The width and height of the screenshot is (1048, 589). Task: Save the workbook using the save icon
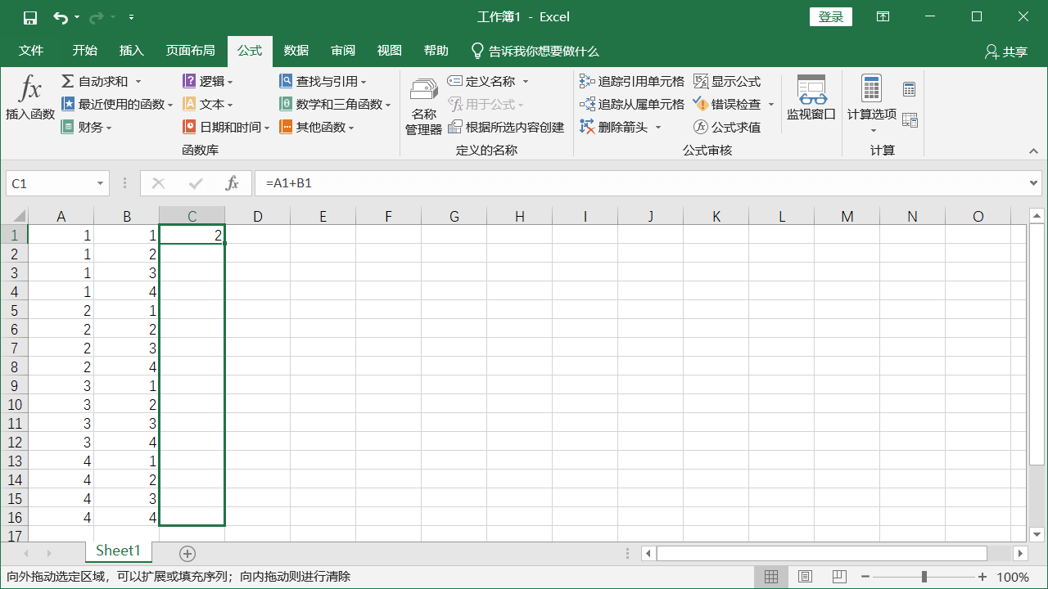(30, 17)
